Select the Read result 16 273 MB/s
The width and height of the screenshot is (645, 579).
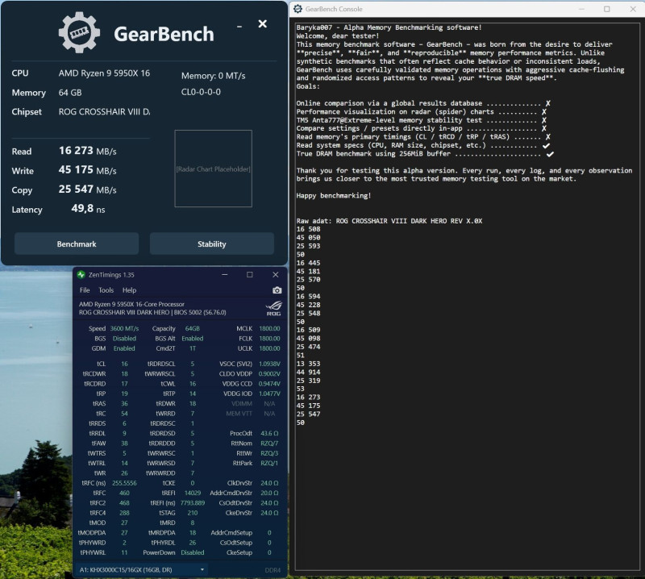tap(88, 151)
